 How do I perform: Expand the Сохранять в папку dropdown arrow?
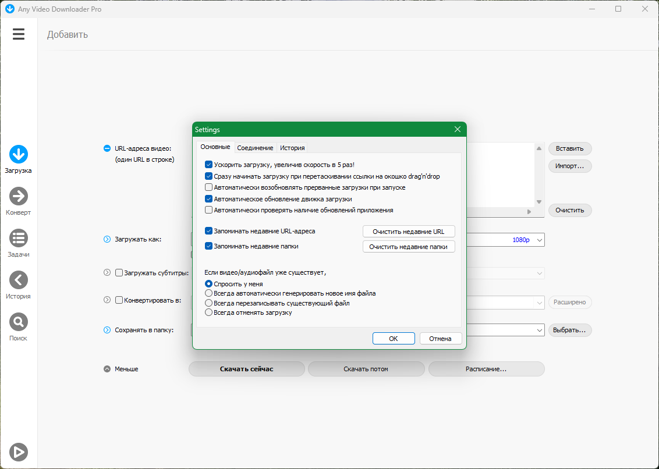540,331
